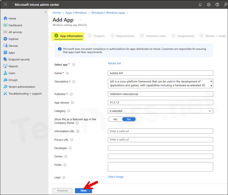Screen dimensions: 228x195
Task: Click the All services list icon
Action: pyautogui.click(x=5, y=32)
